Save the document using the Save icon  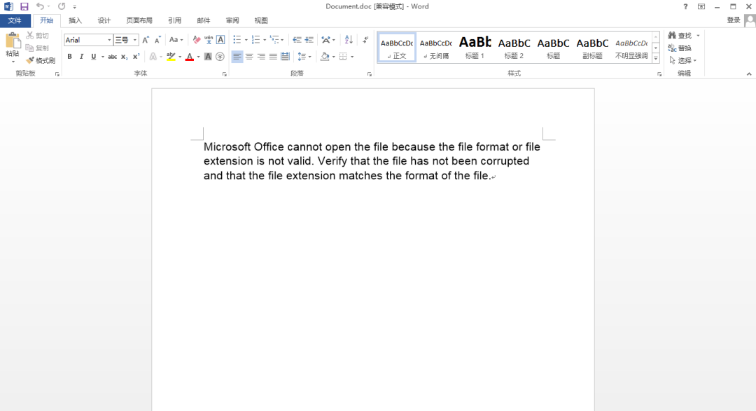(24, 7)
